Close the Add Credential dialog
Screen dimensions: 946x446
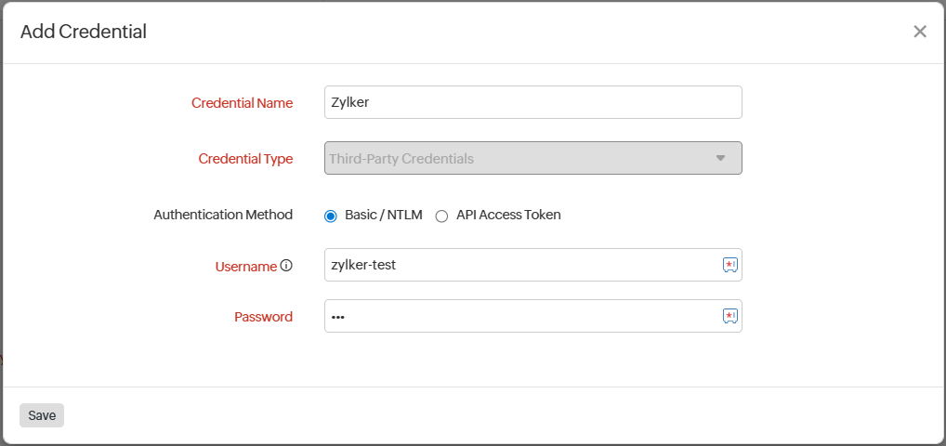coord(919,32)
